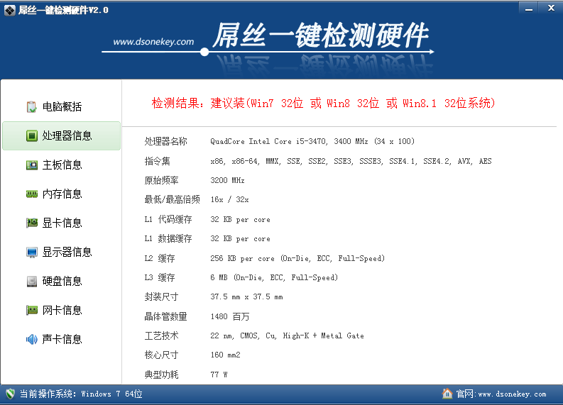This screenshot has height=405, width=563.
Task: Click the 显卡信息 graphics card icon
Action: click(32, 223)
